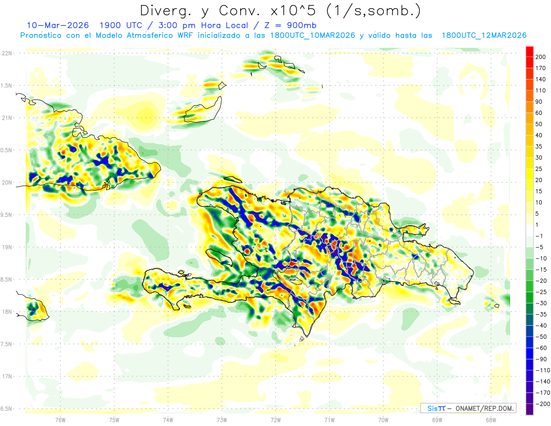551x426 pixels.
Task: Click the longitude label "73W"
Action: 222,420
